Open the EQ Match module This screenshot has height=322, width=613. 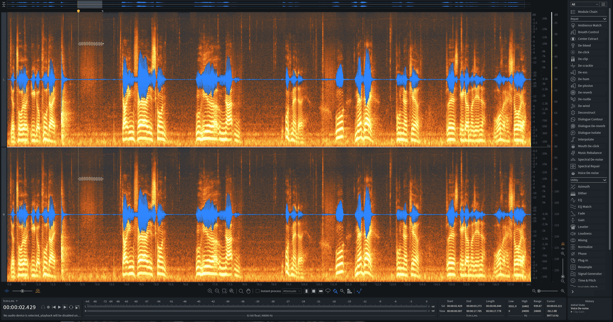tap(588, 207)
